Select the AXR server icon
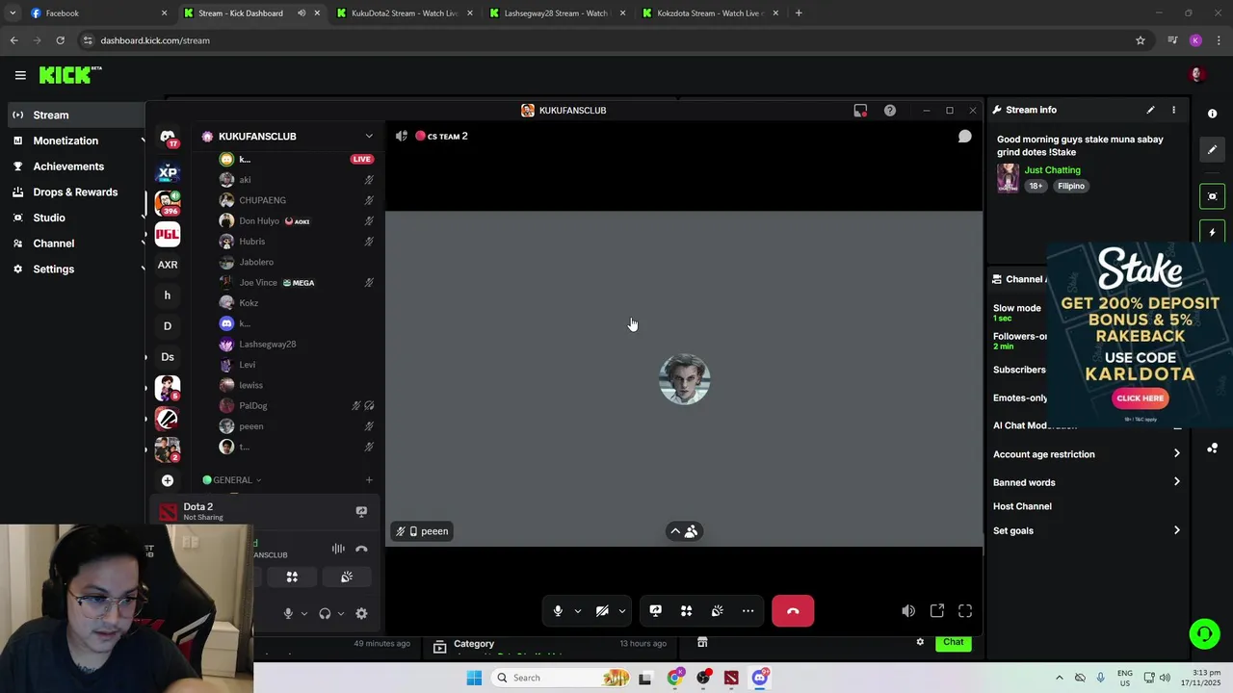Screen dimensions: 1233x693 168,265
